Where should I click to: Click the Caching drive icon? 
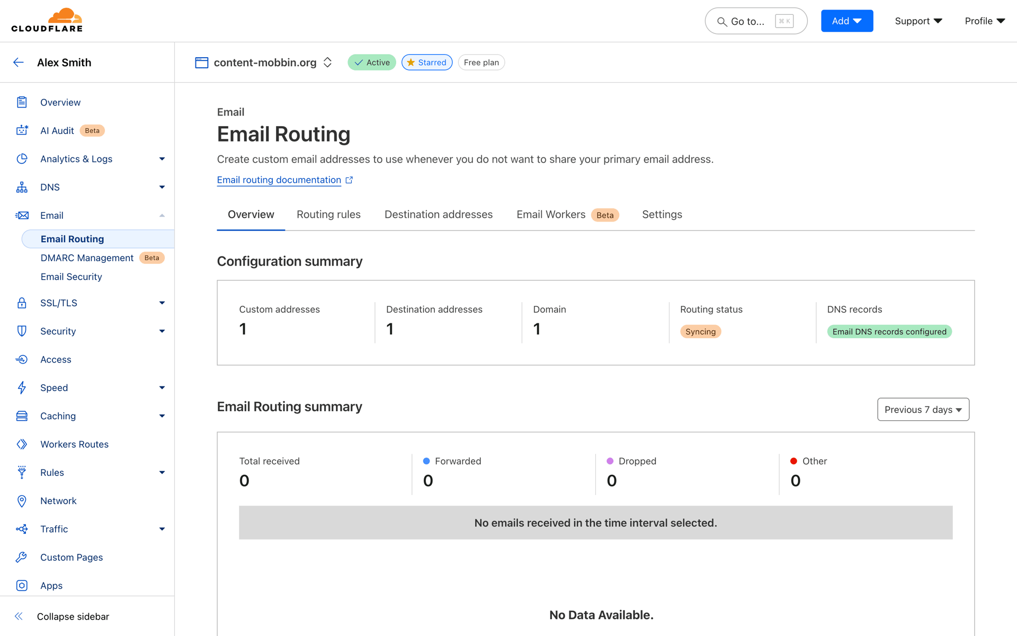tap(22, 416)
